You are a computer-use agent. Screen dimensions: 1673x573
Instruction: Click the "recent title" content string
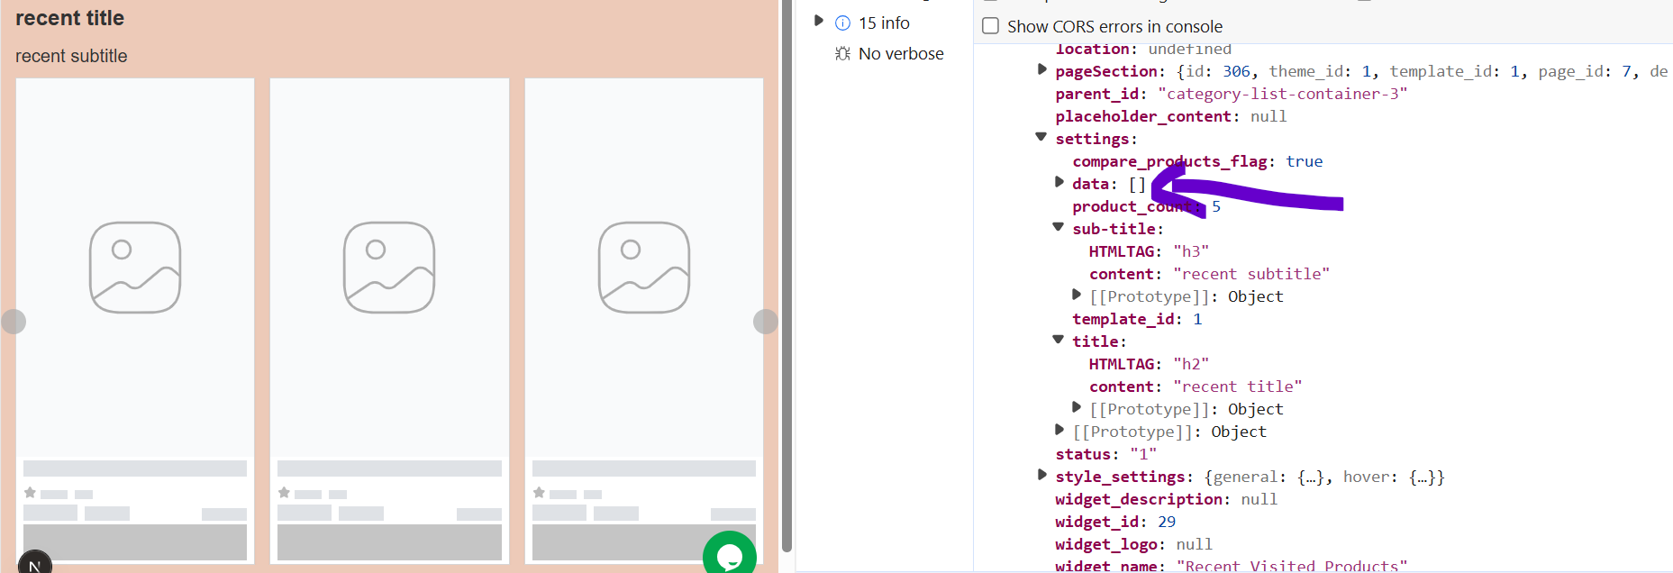pos(1238,387)
